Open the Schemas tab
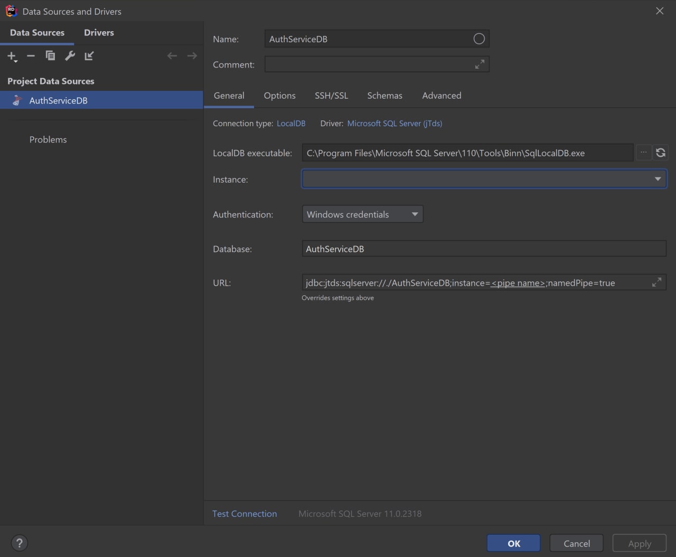Screen dimensions: 676x557 click(x=384, y=96)
